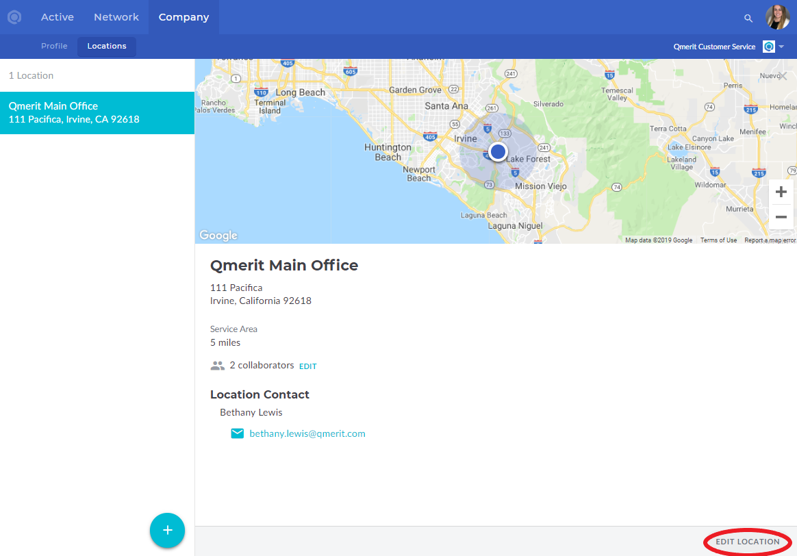This screenshot has width=797, height=556.
Task: Select the Locations sub-tab
Action: pos(107,46)
